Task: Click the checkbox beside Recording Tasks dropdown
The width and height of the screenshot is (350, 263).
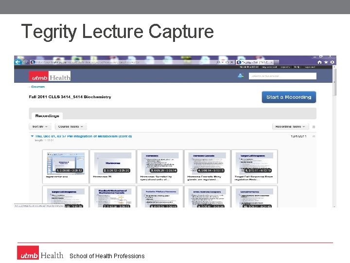Action: tap(314, 127)
